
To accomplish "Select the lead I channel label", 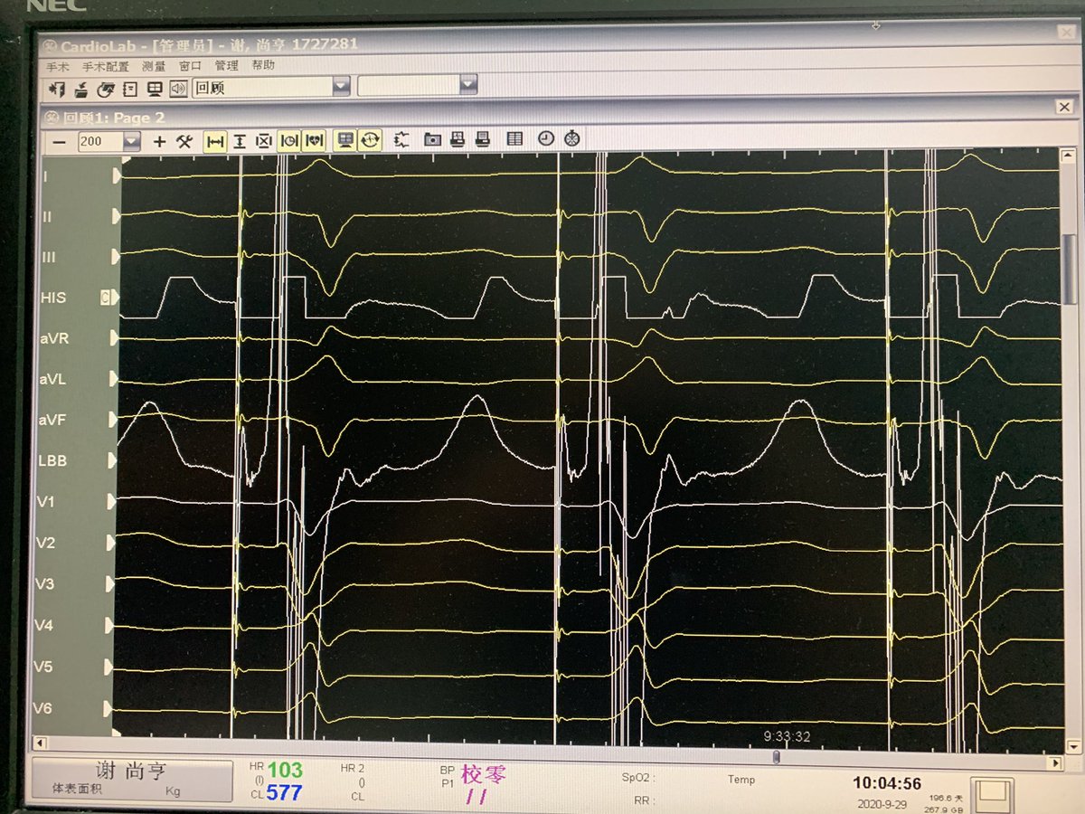I will pyautogui.click(x=46, y=175).
